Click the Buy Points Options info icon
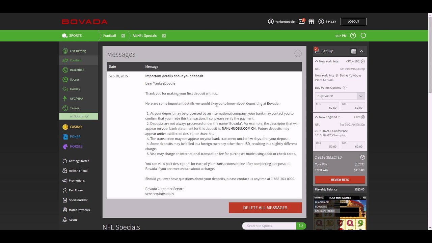The image size is (432, 243). click(345, 88)
